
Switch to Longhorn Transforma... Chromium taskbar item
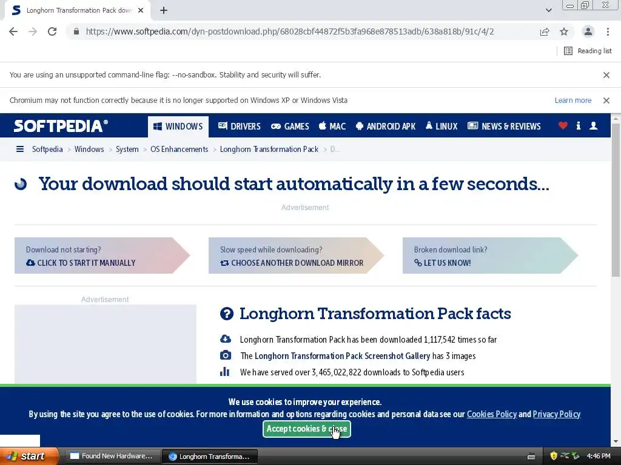point(210,457)
